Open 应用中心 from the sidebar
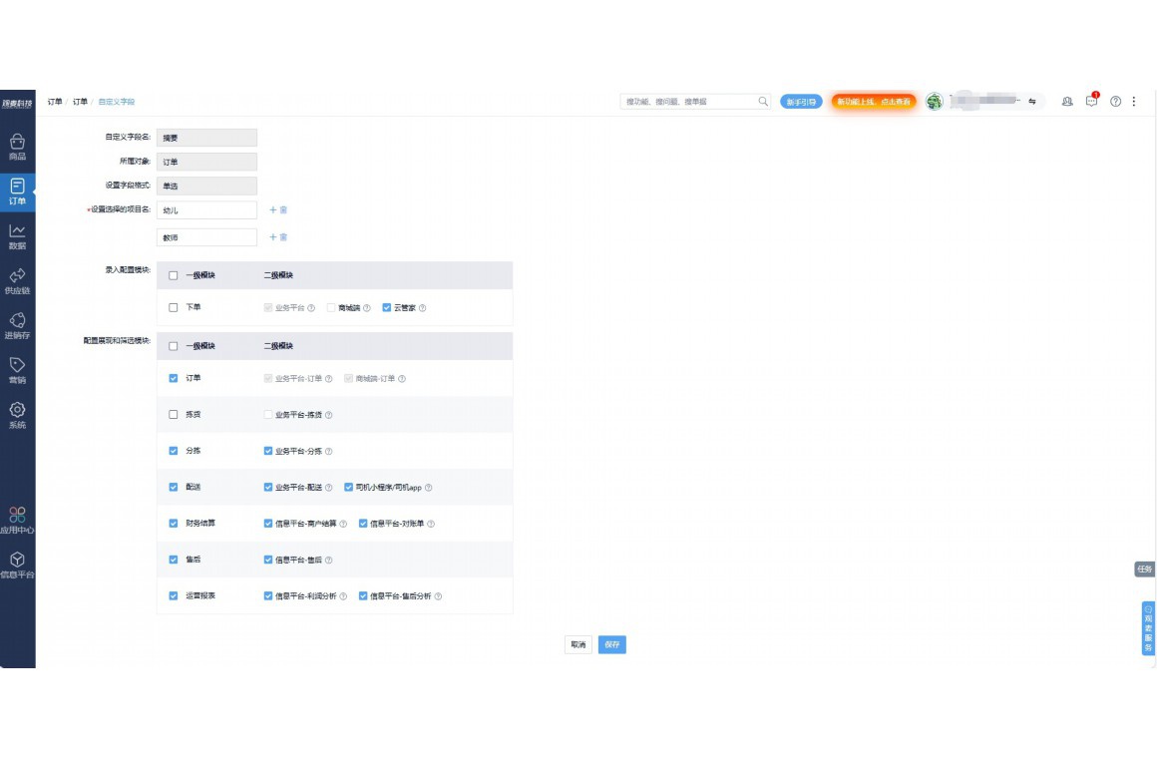The width and height of the screenshot is (1157, 758). coord(17,520)
